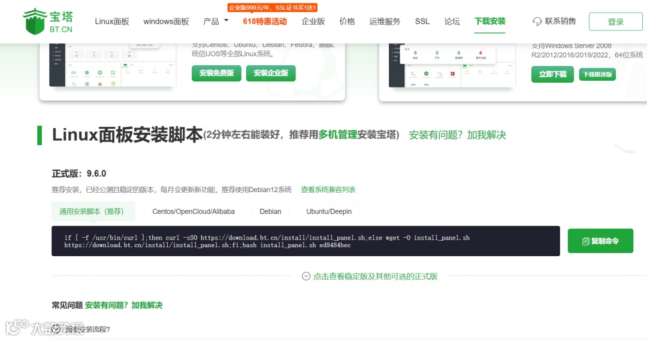Click 安装有问题？加我解决 beside the heading
Image resolution: width=647 pixels, height=340 pixels.
[x=457, y=135]
